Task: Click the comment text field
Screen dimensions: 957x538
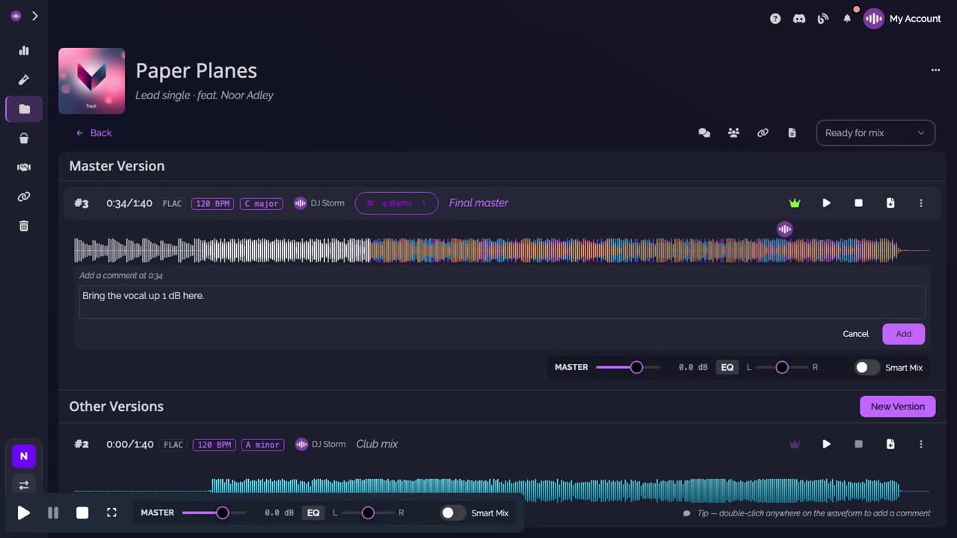Action: [502, 302]
